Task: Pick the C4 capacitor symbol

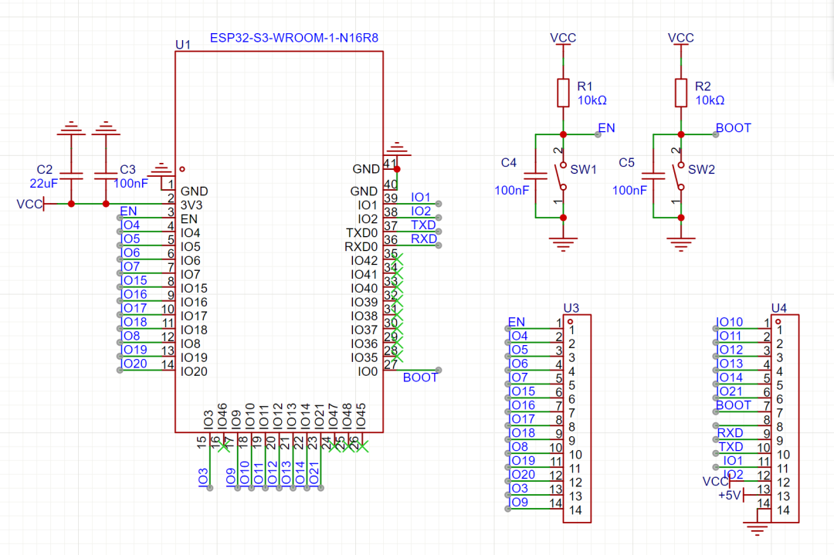Action: click(536, 176)
